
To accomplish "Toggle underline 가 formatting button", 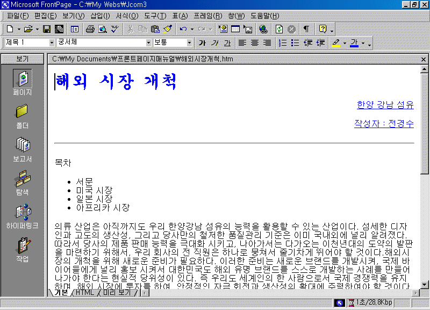I will tap(227, 43).
